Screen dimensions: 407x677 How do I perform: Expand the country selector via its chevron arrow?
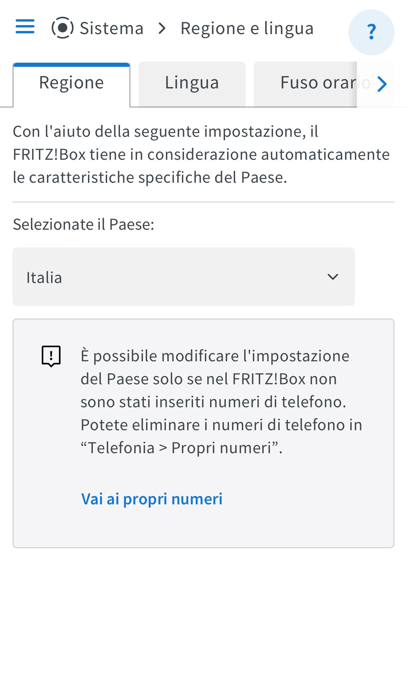coord(333,277)
